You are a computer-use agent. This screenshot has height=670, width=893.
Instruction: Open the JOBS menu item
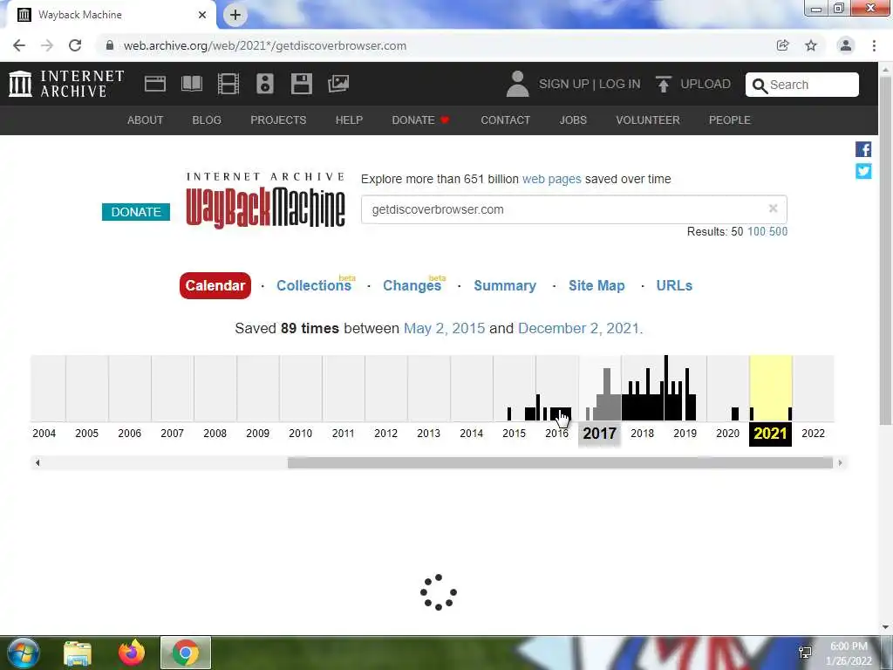573,120
